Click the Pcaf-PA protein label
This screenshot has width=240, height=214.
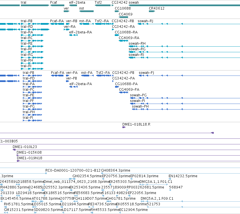click(x=58, y=73)
